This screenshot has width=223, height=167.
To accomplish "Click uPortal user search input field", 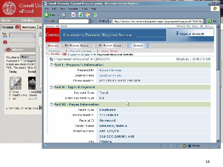I will (x=21, y=35).
